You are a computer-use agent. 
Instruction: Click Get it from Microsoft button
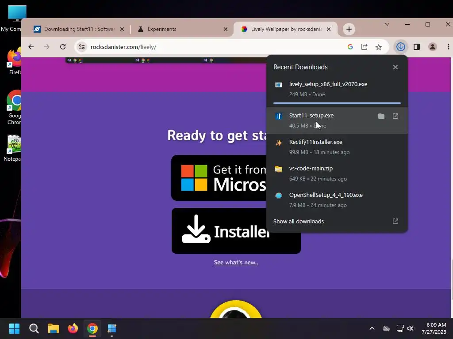[219, 178]
